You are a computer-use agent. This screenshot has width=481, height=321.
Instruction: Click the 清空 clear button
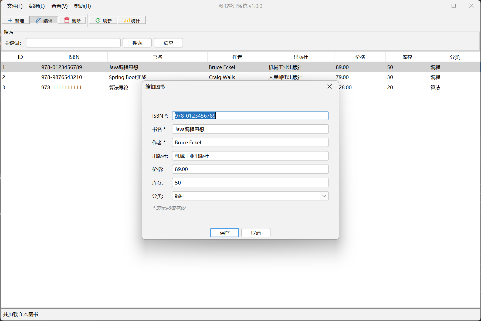[x=168, y=43]
